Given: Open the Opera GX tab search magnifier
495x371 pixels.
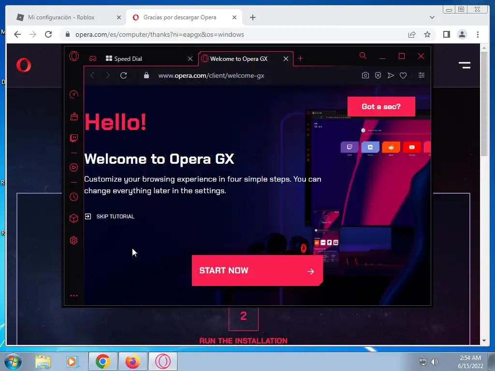Looking at the screenshot, I should [363, 56].
